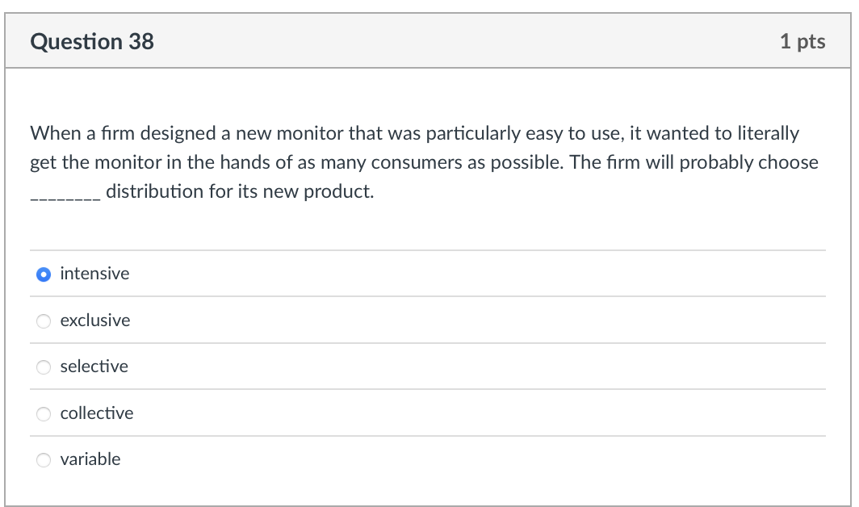Click the question header bar
This screenshot has height=507, width=859.
(x=428, y=41)
